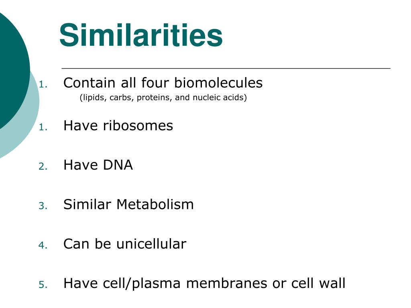This screenshot has width=411, height=308.
Task: Select the 'Contain all four biomolecules' line
Action: click(x=163, y=83)
